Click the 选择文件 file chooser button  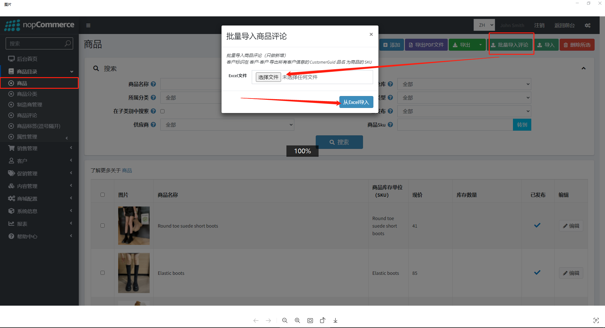click(x=268, y=77)
